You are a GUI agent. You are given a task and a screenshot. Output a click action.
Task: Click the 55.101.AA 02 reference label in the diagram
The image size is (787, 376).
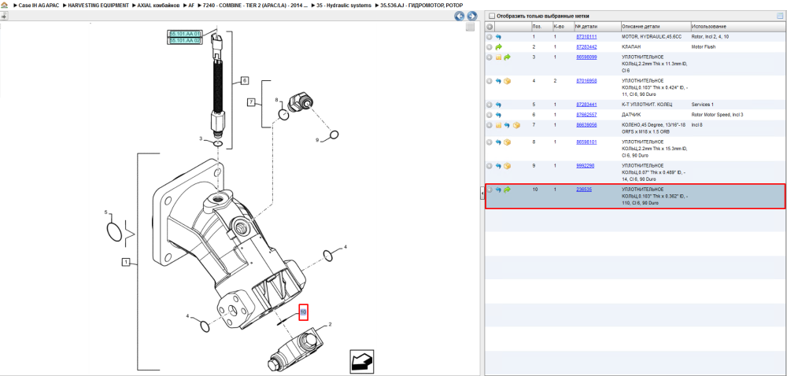pyautogui.click(x=185, y=41)
